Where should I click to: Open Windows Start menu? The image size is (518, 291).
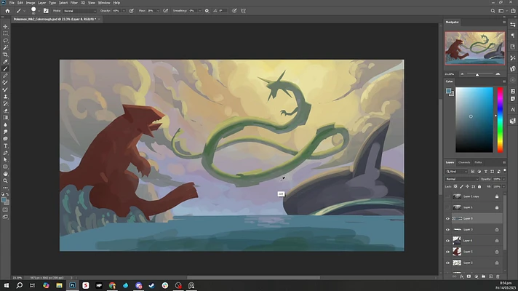pos(7,285)
